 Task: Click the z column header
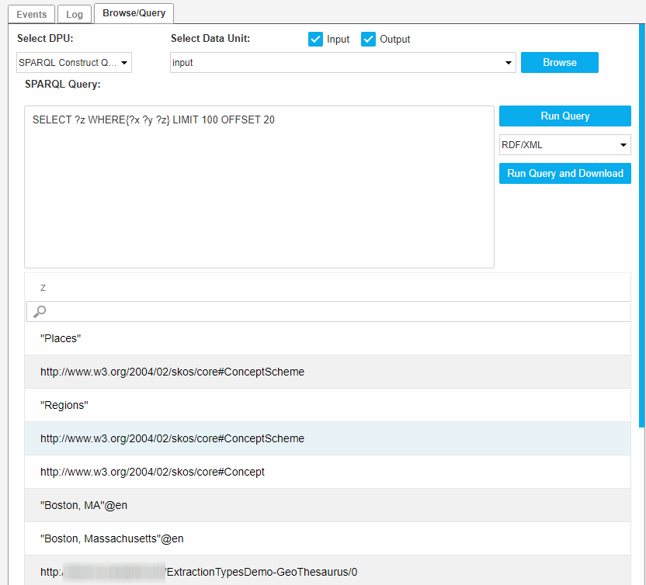tap(43, 288)
